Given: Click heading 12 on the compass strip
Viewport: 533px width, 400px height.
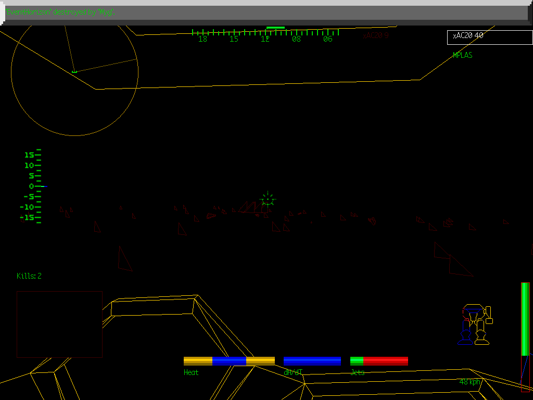Looking at the screenshot, I should pos(265,39).
